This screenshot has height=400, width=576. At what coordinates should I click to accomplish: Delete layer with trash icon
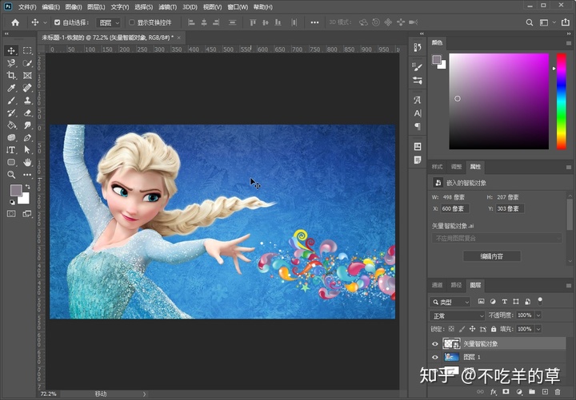(558, 392)
